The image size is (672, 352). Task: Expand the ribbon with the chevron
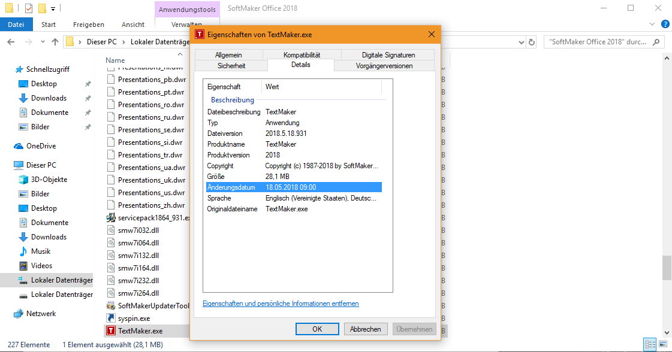coord(652,25)
